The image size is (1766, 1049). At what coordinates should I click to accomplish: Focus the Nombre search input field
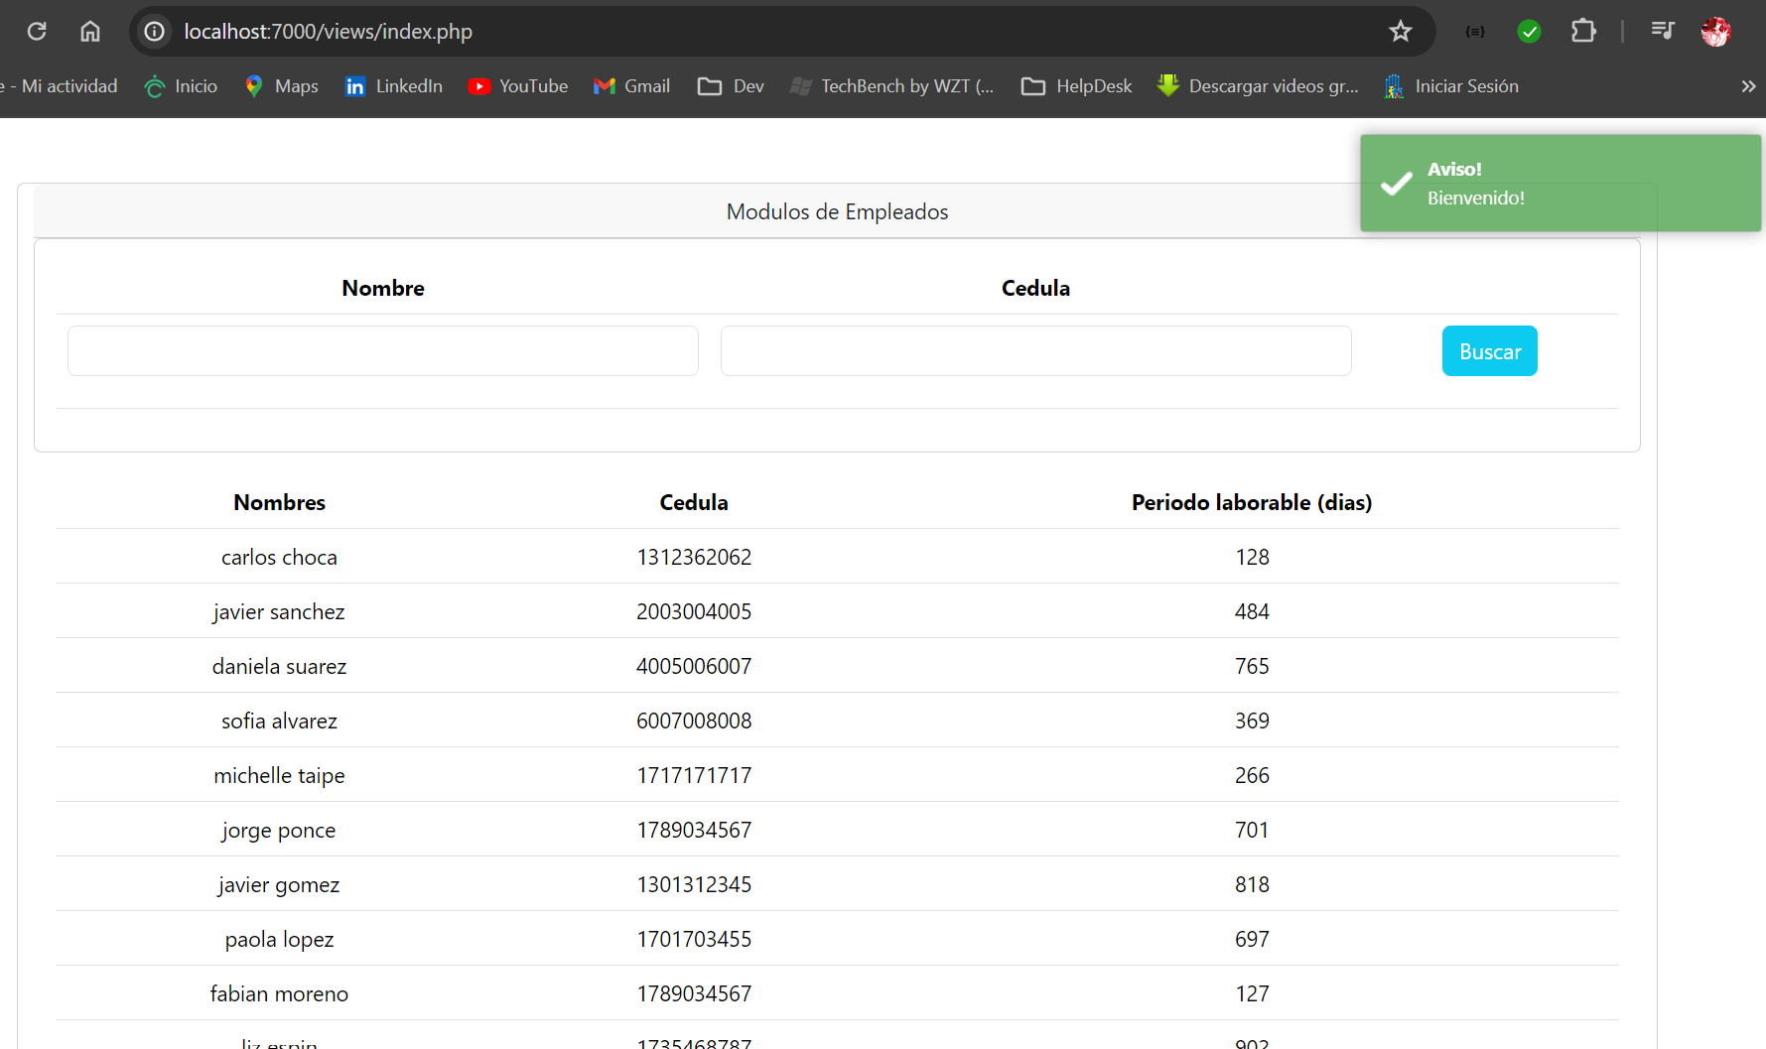pos(383,351)
